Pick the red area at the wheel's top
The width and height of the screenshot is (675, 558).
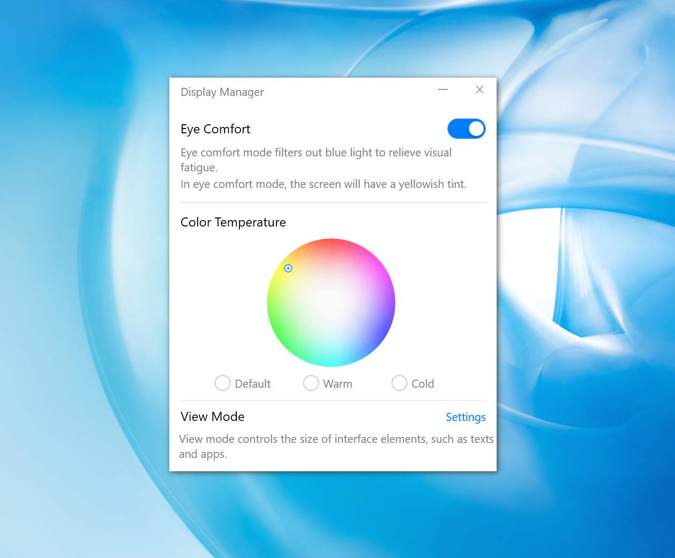click(x=331, y=246)
